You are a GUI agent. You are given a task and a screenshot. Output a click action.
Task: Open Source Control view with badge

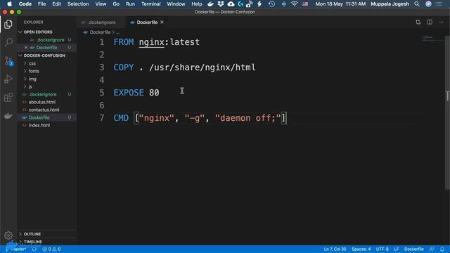(8, 61)
